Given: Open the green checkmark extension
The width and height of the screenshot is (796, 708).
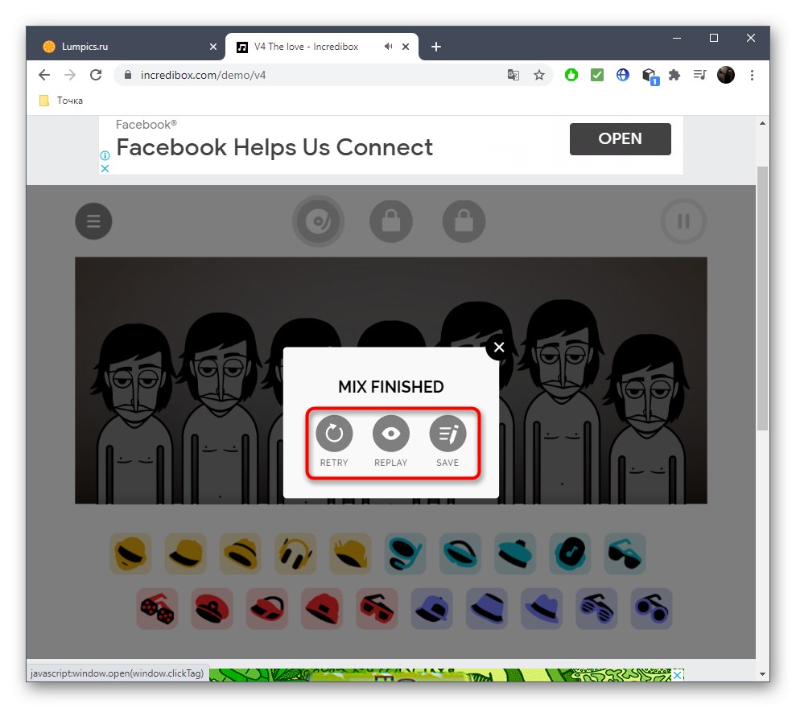Looking at the screenshot, I should tap(597, 75).
